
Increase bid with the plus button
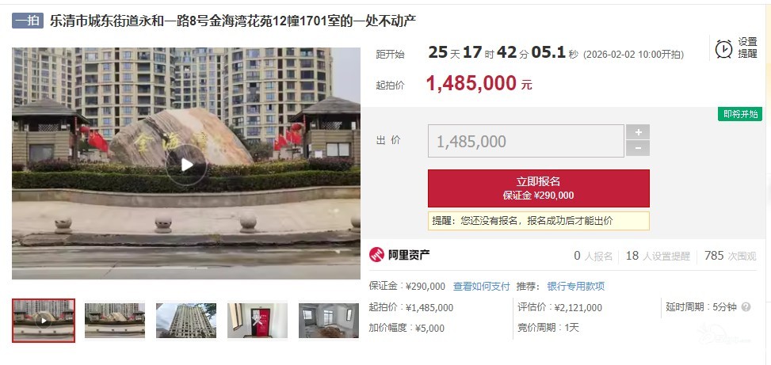click(x=638, y=132)
